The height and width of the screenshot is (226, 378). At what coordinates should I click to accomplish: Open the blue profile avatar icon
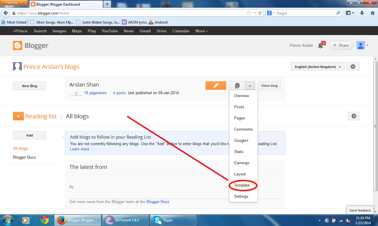coord(361,45)
